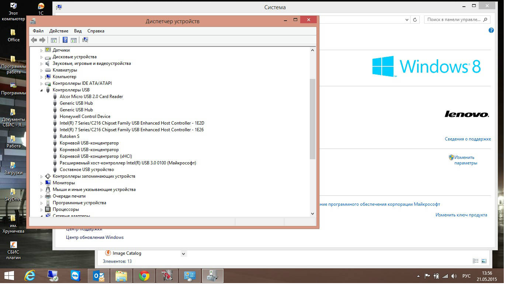Open TeamViewer from the taskbar
The width and height of the screenshot is (506, 289).
click(76, 276)
